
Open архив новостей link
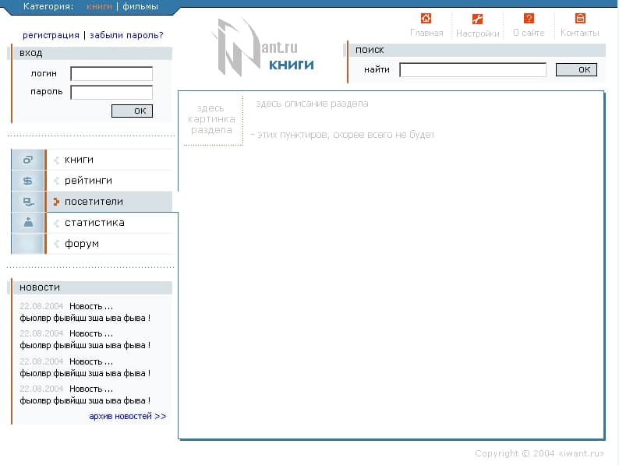click(127, 416)
